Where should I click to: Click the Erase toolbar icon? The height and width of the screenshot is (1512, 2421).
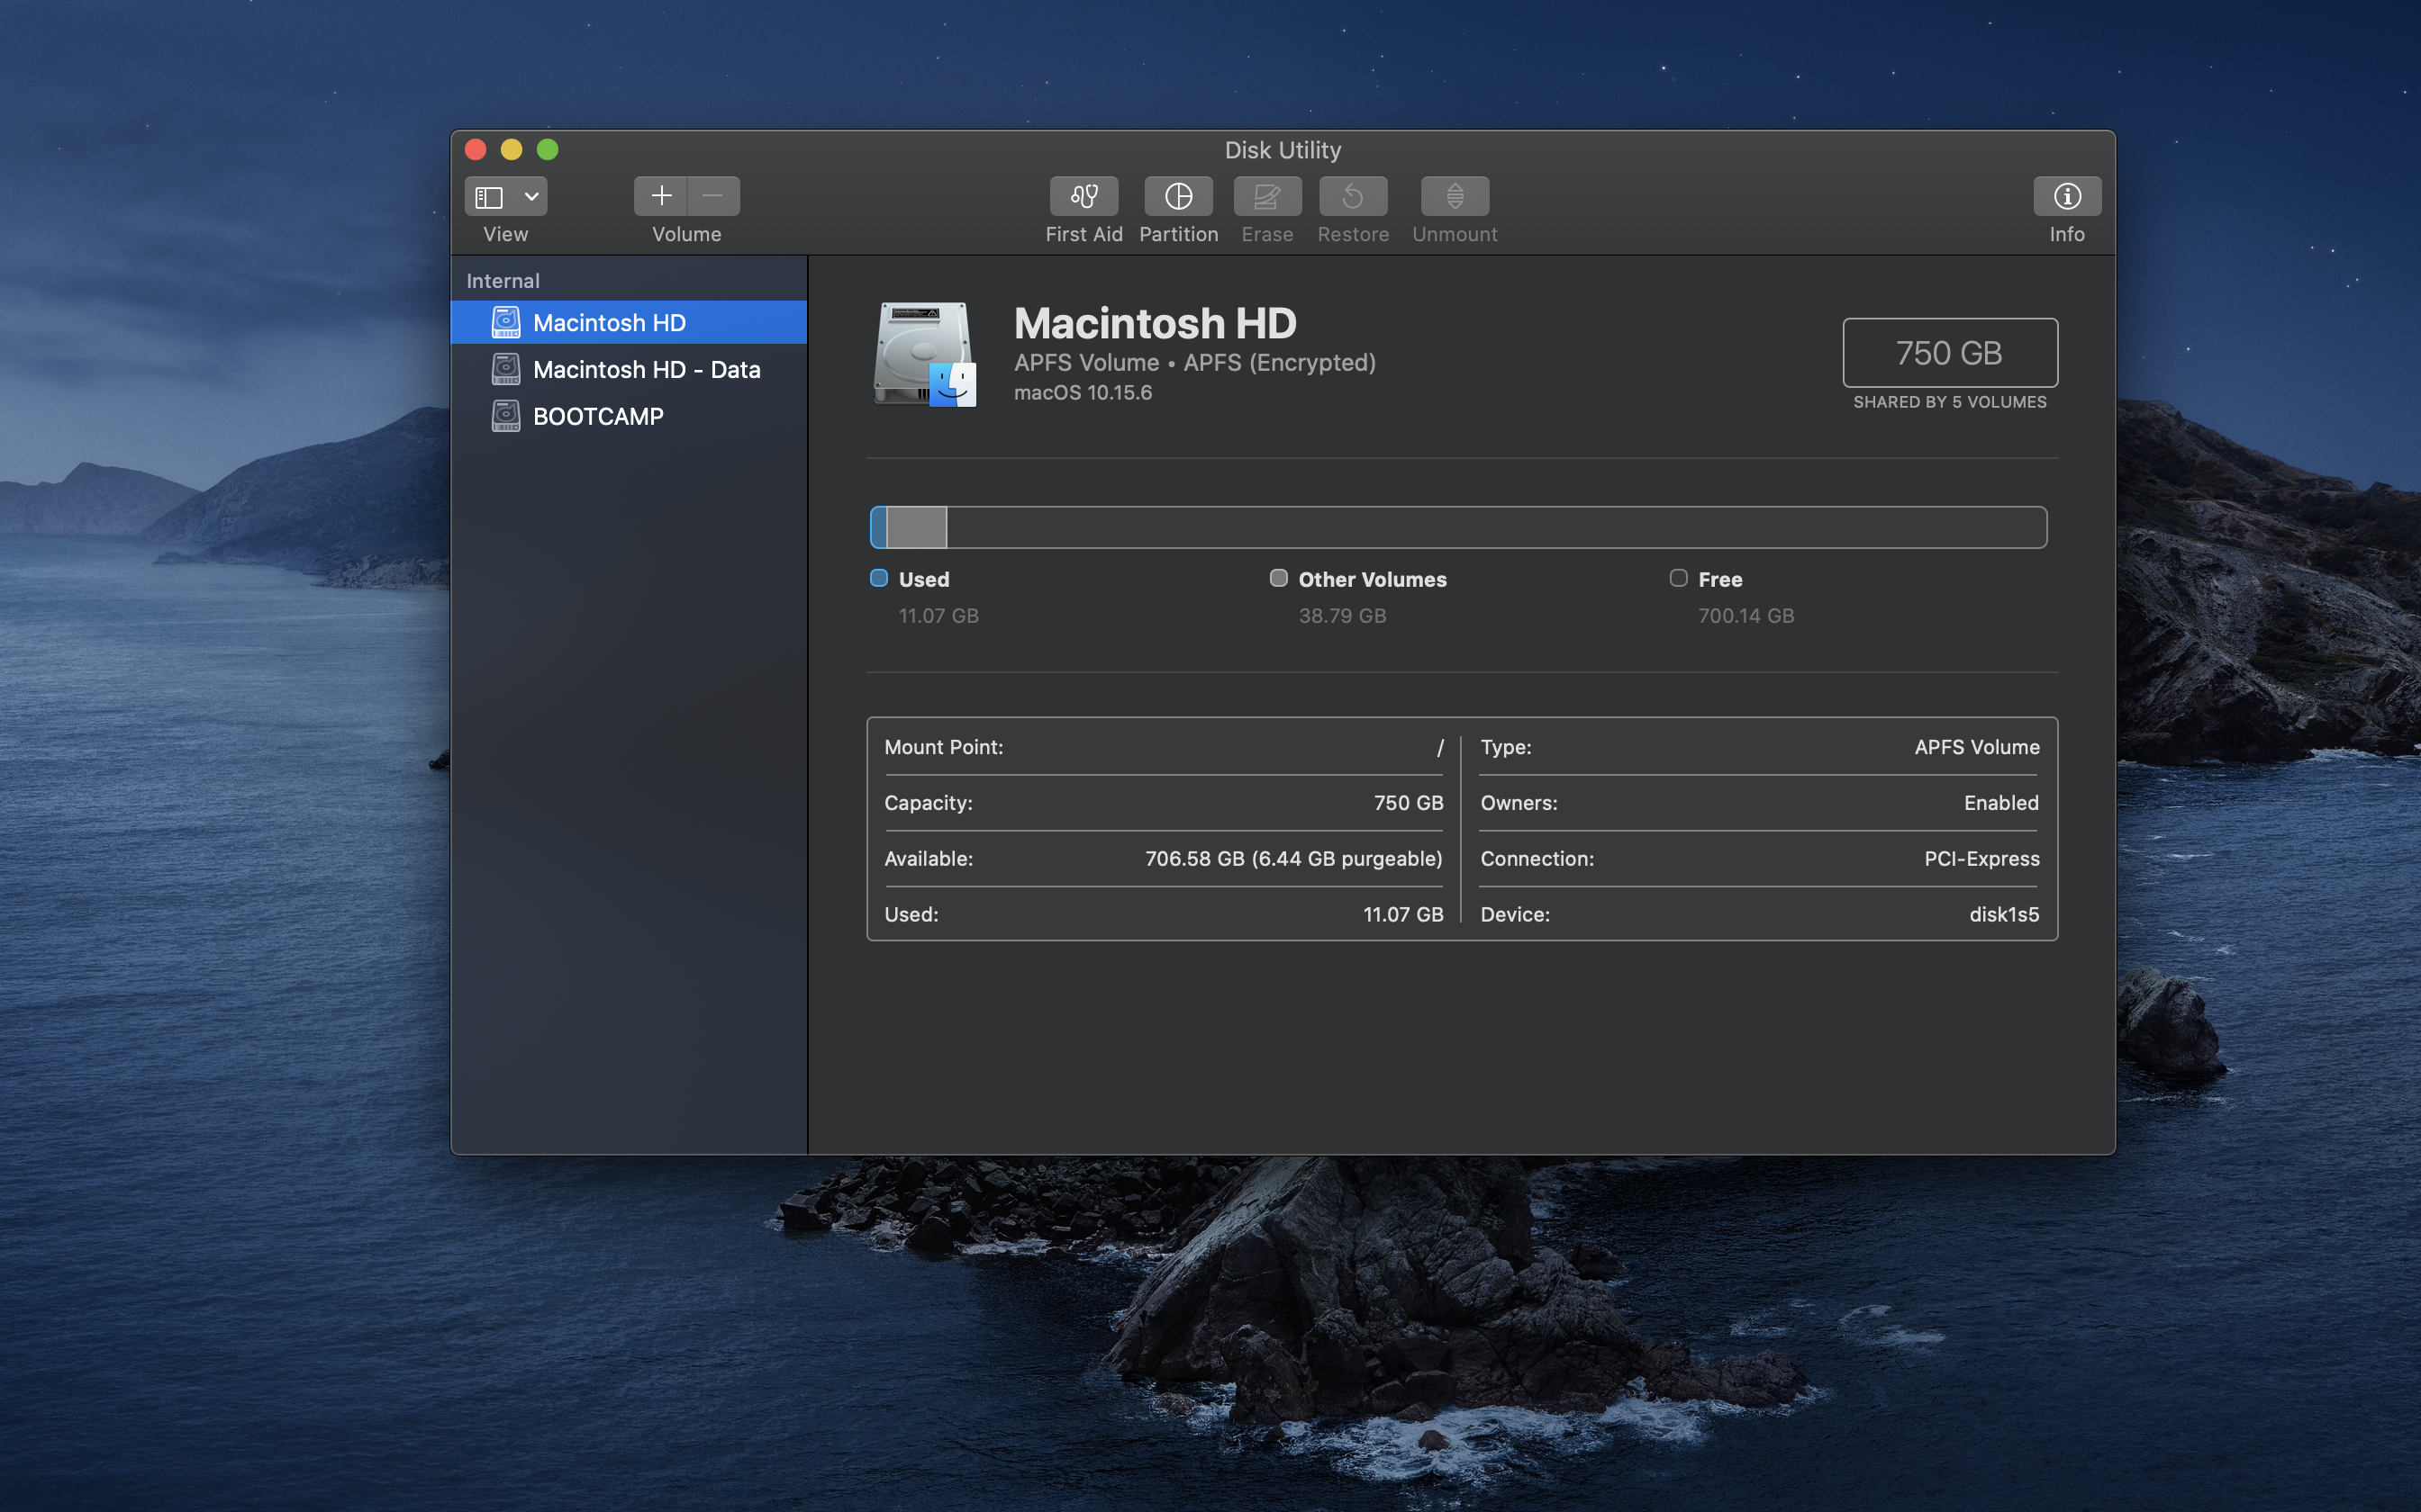(1266, 196)
